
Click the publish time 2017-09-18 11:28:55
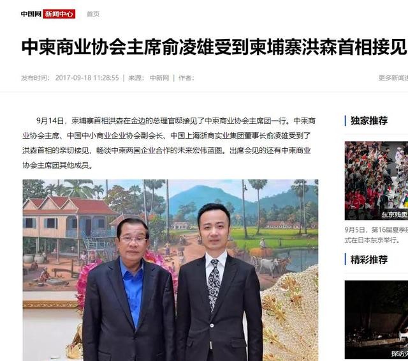coord(87,78)
